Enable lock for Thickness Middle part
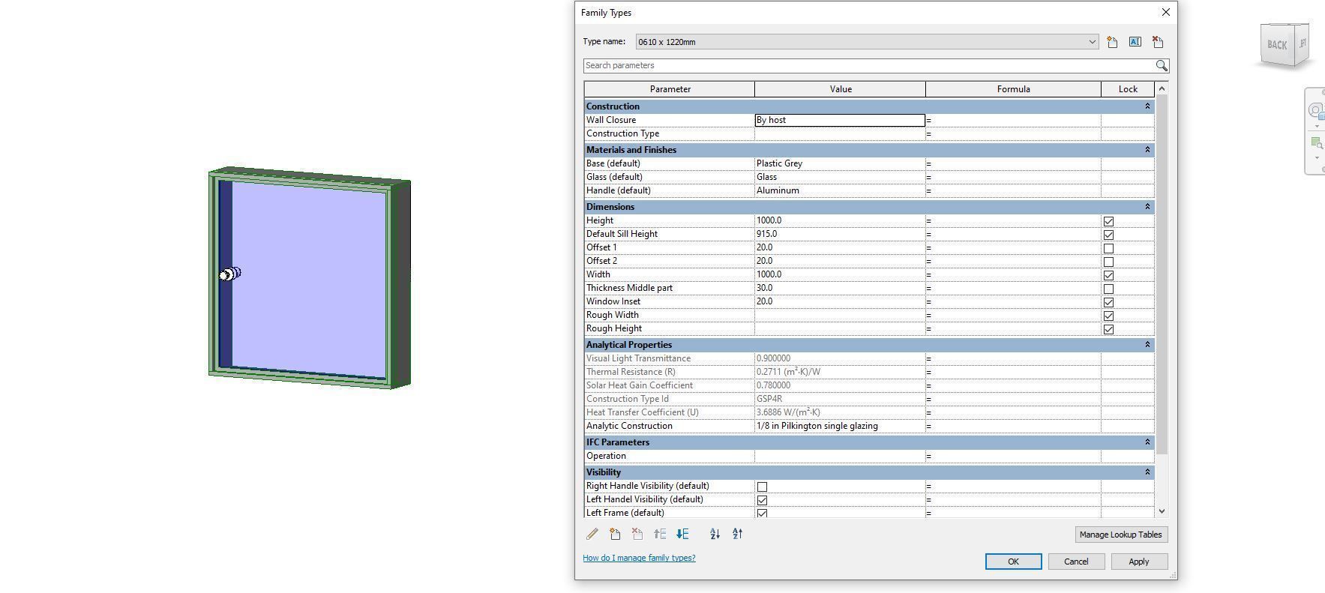 pos(1108,289)
